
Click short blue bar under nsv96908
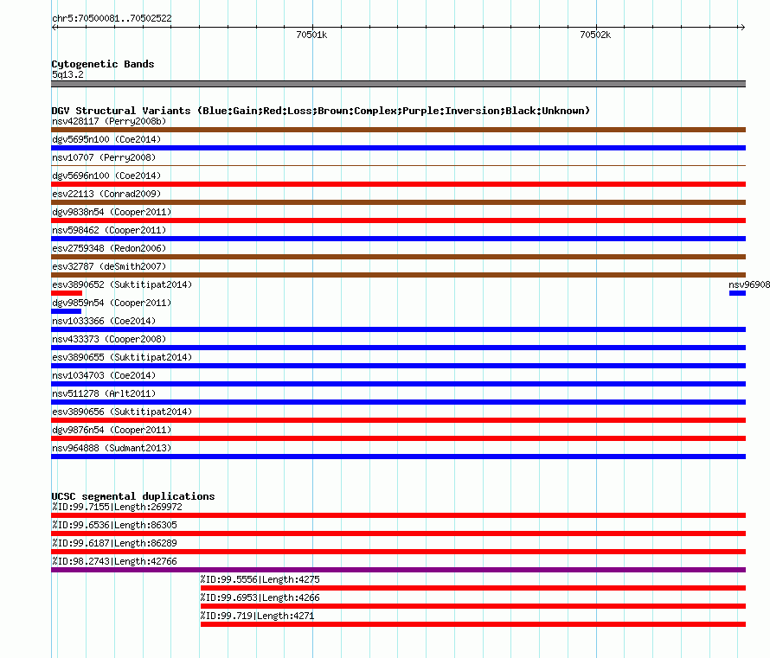[x=738, y=293]
